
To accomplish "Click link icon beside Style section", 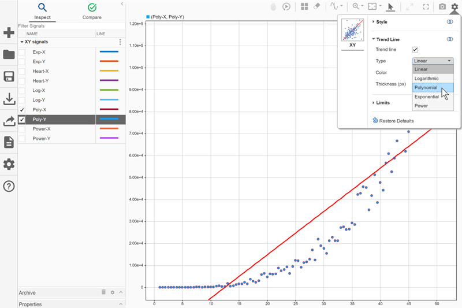I will 450,22.
